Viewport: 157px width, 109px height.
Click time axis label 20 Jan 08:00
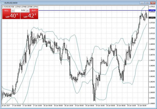(121, 105)
